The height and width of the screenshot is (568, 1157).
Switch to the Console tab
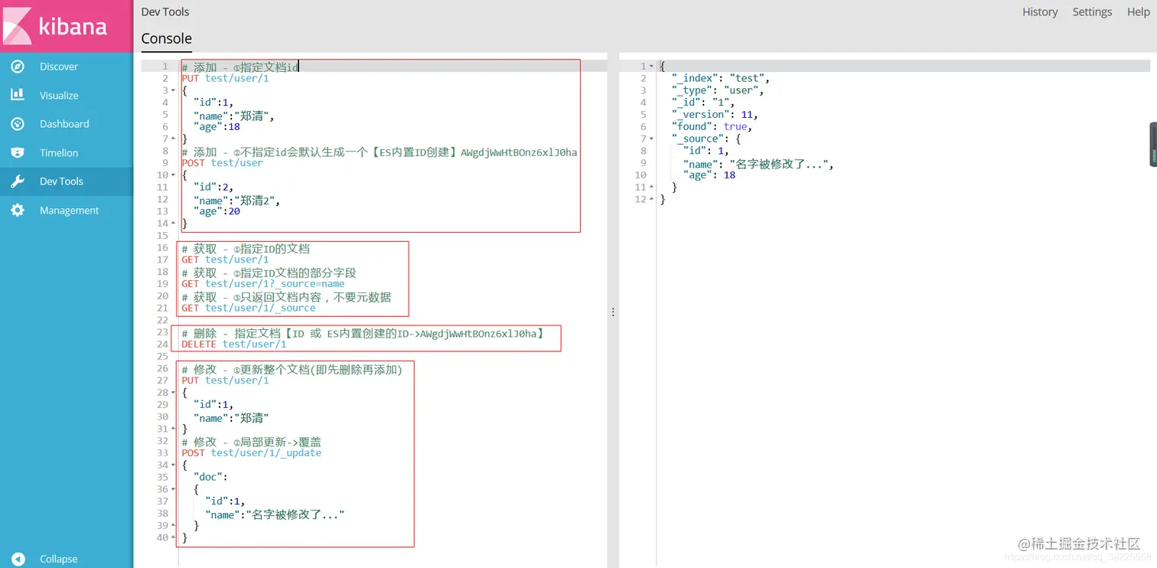click(x=167, y=38)
